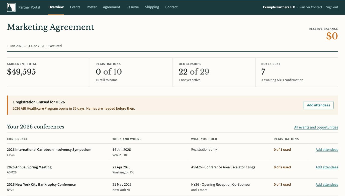
Task: Click the 21 May 2026 date
Action: [122, 184]
